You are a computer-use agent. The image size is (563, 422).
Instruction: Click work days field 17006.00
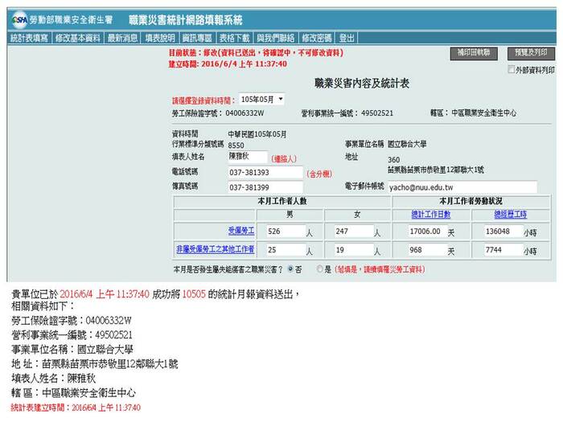(428, 231)
